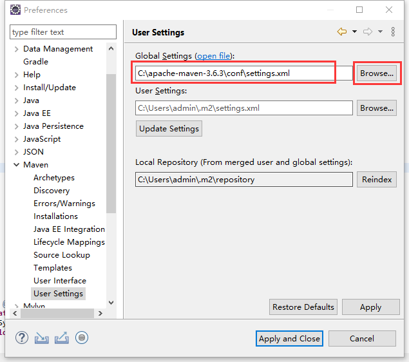
Task: Click the Help question mark icon
Action: tap(22, 338)
